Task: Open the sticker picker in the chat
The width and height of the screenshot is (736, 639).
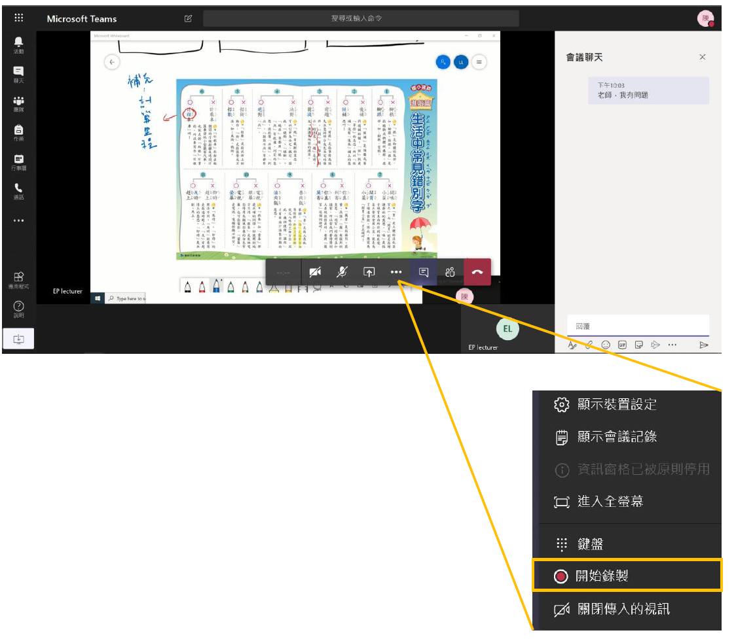Action: point(639,345)
